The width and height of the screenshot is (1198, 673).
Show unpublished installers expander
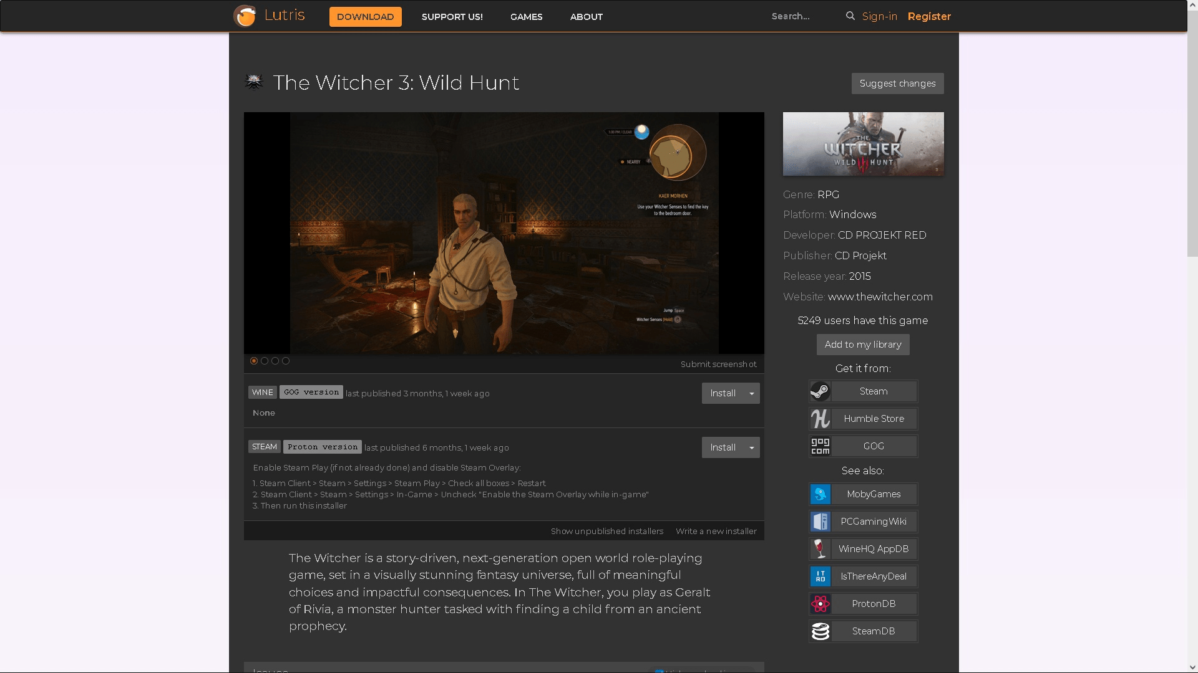pos(607,531)
